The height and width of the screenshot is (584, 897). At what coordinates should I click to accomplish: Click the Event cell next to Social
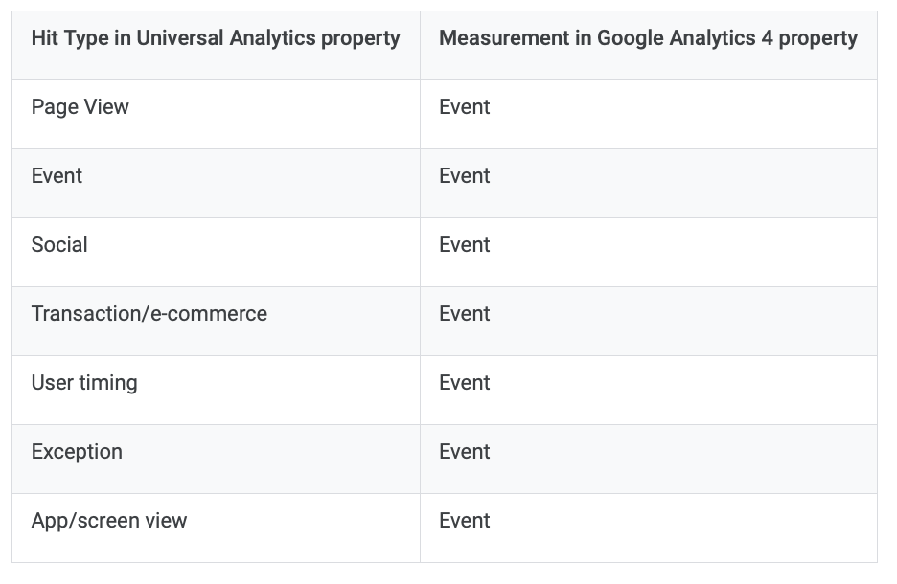click(648, 253)
